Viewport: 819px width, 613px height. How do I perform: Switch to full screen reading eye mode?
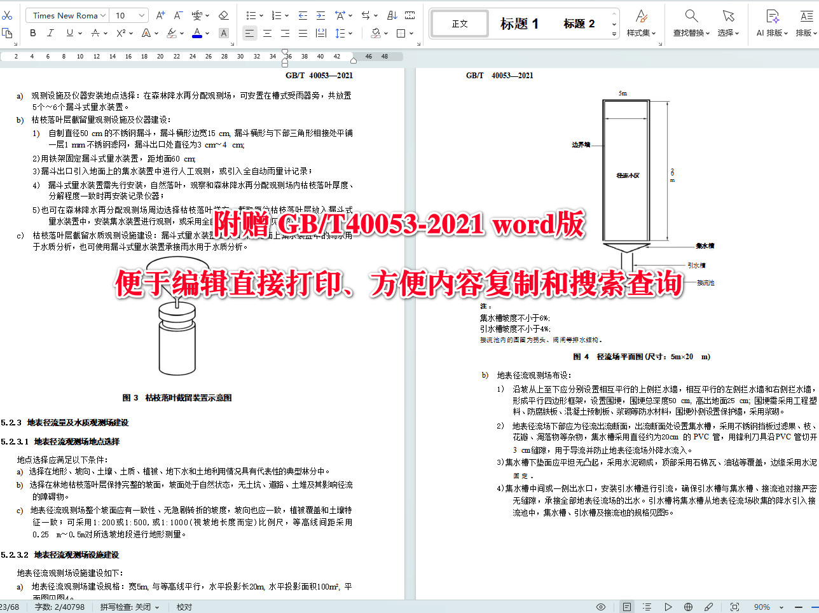[x=600, y=607]
